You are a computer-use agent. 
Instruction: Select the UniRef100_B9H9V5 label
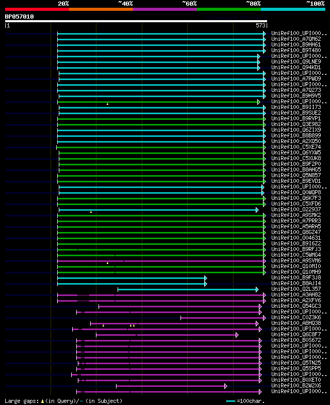coord(296,96)
